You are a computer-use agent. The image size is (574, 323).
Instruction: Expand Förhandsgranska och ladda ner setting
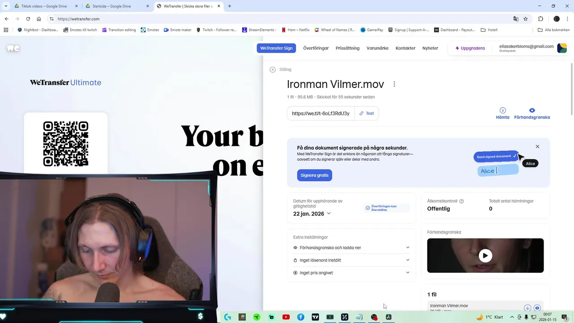tap(351, 248)
